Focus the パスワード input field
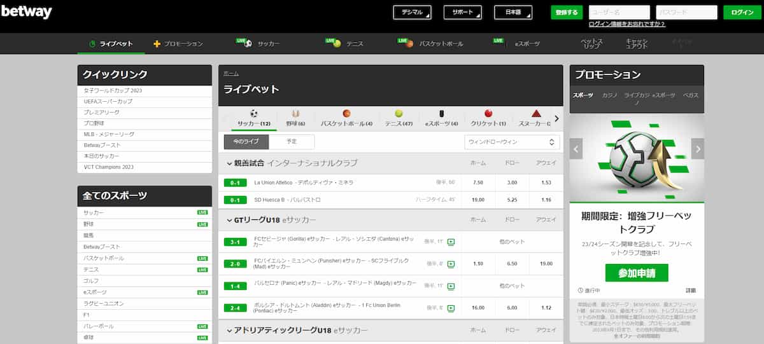 (x=687, y=13)
